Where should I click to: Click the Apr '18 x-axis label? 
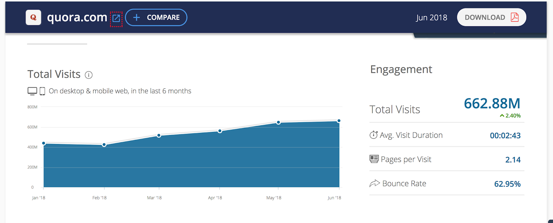click(x=215, y=198)
